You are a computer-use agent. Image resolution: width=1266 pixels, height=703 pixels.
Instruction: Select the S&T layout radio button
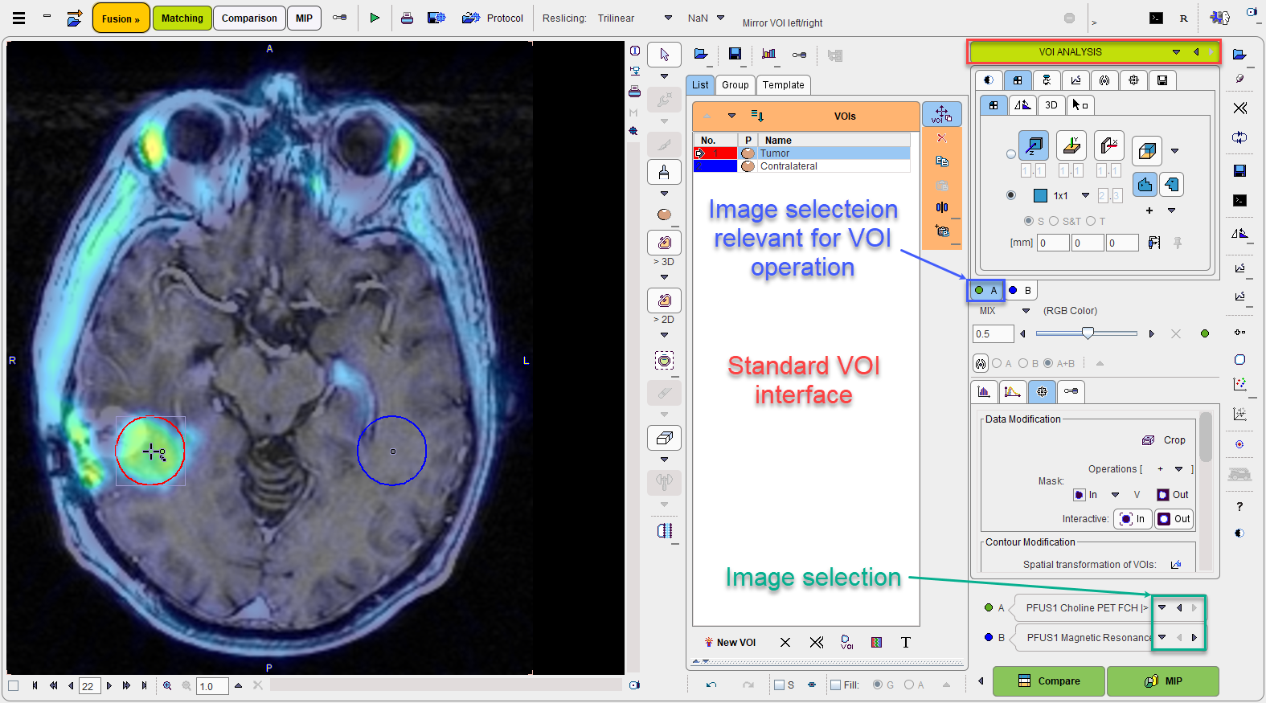click(x=1054, y=221)
